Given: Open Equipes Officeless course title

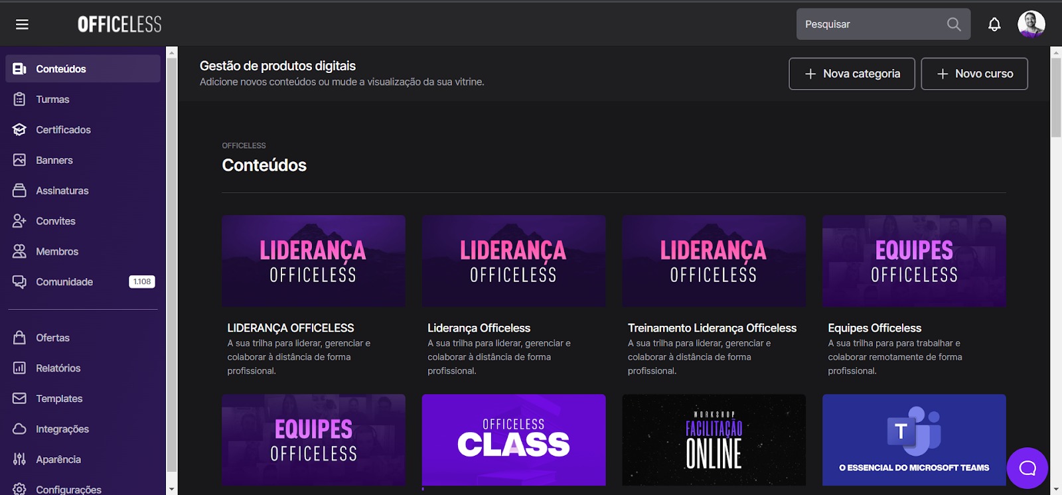Looking at the screenshot, I should coord(875,328).
